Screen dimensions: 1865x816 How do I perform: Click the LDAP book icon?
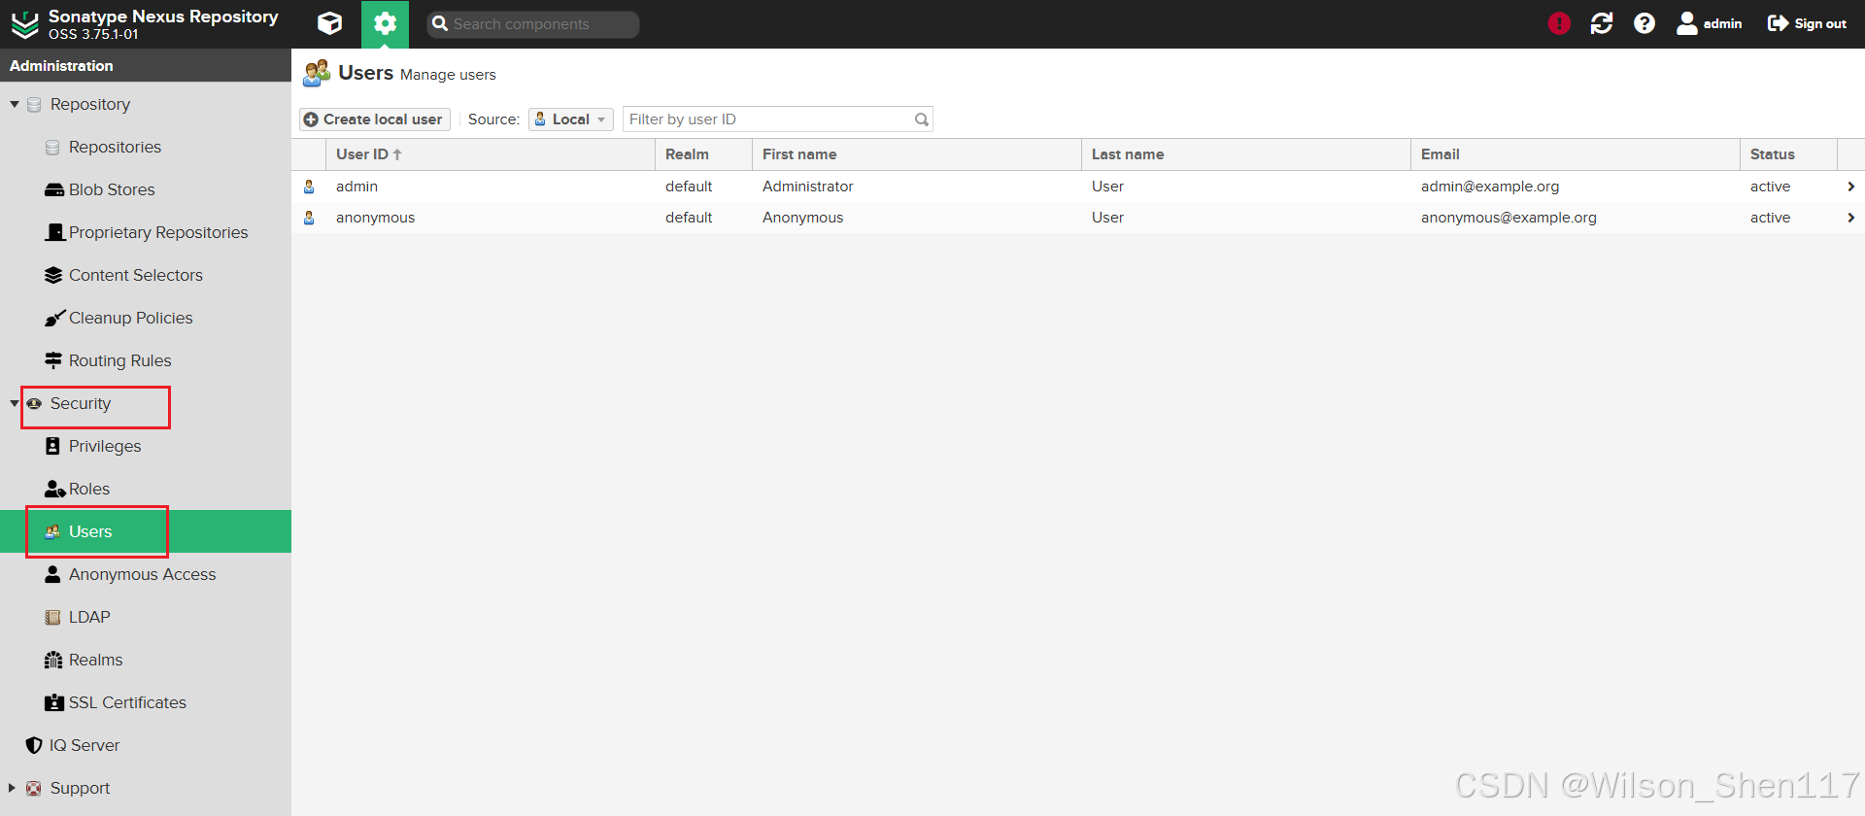click(x=53, y=617)
